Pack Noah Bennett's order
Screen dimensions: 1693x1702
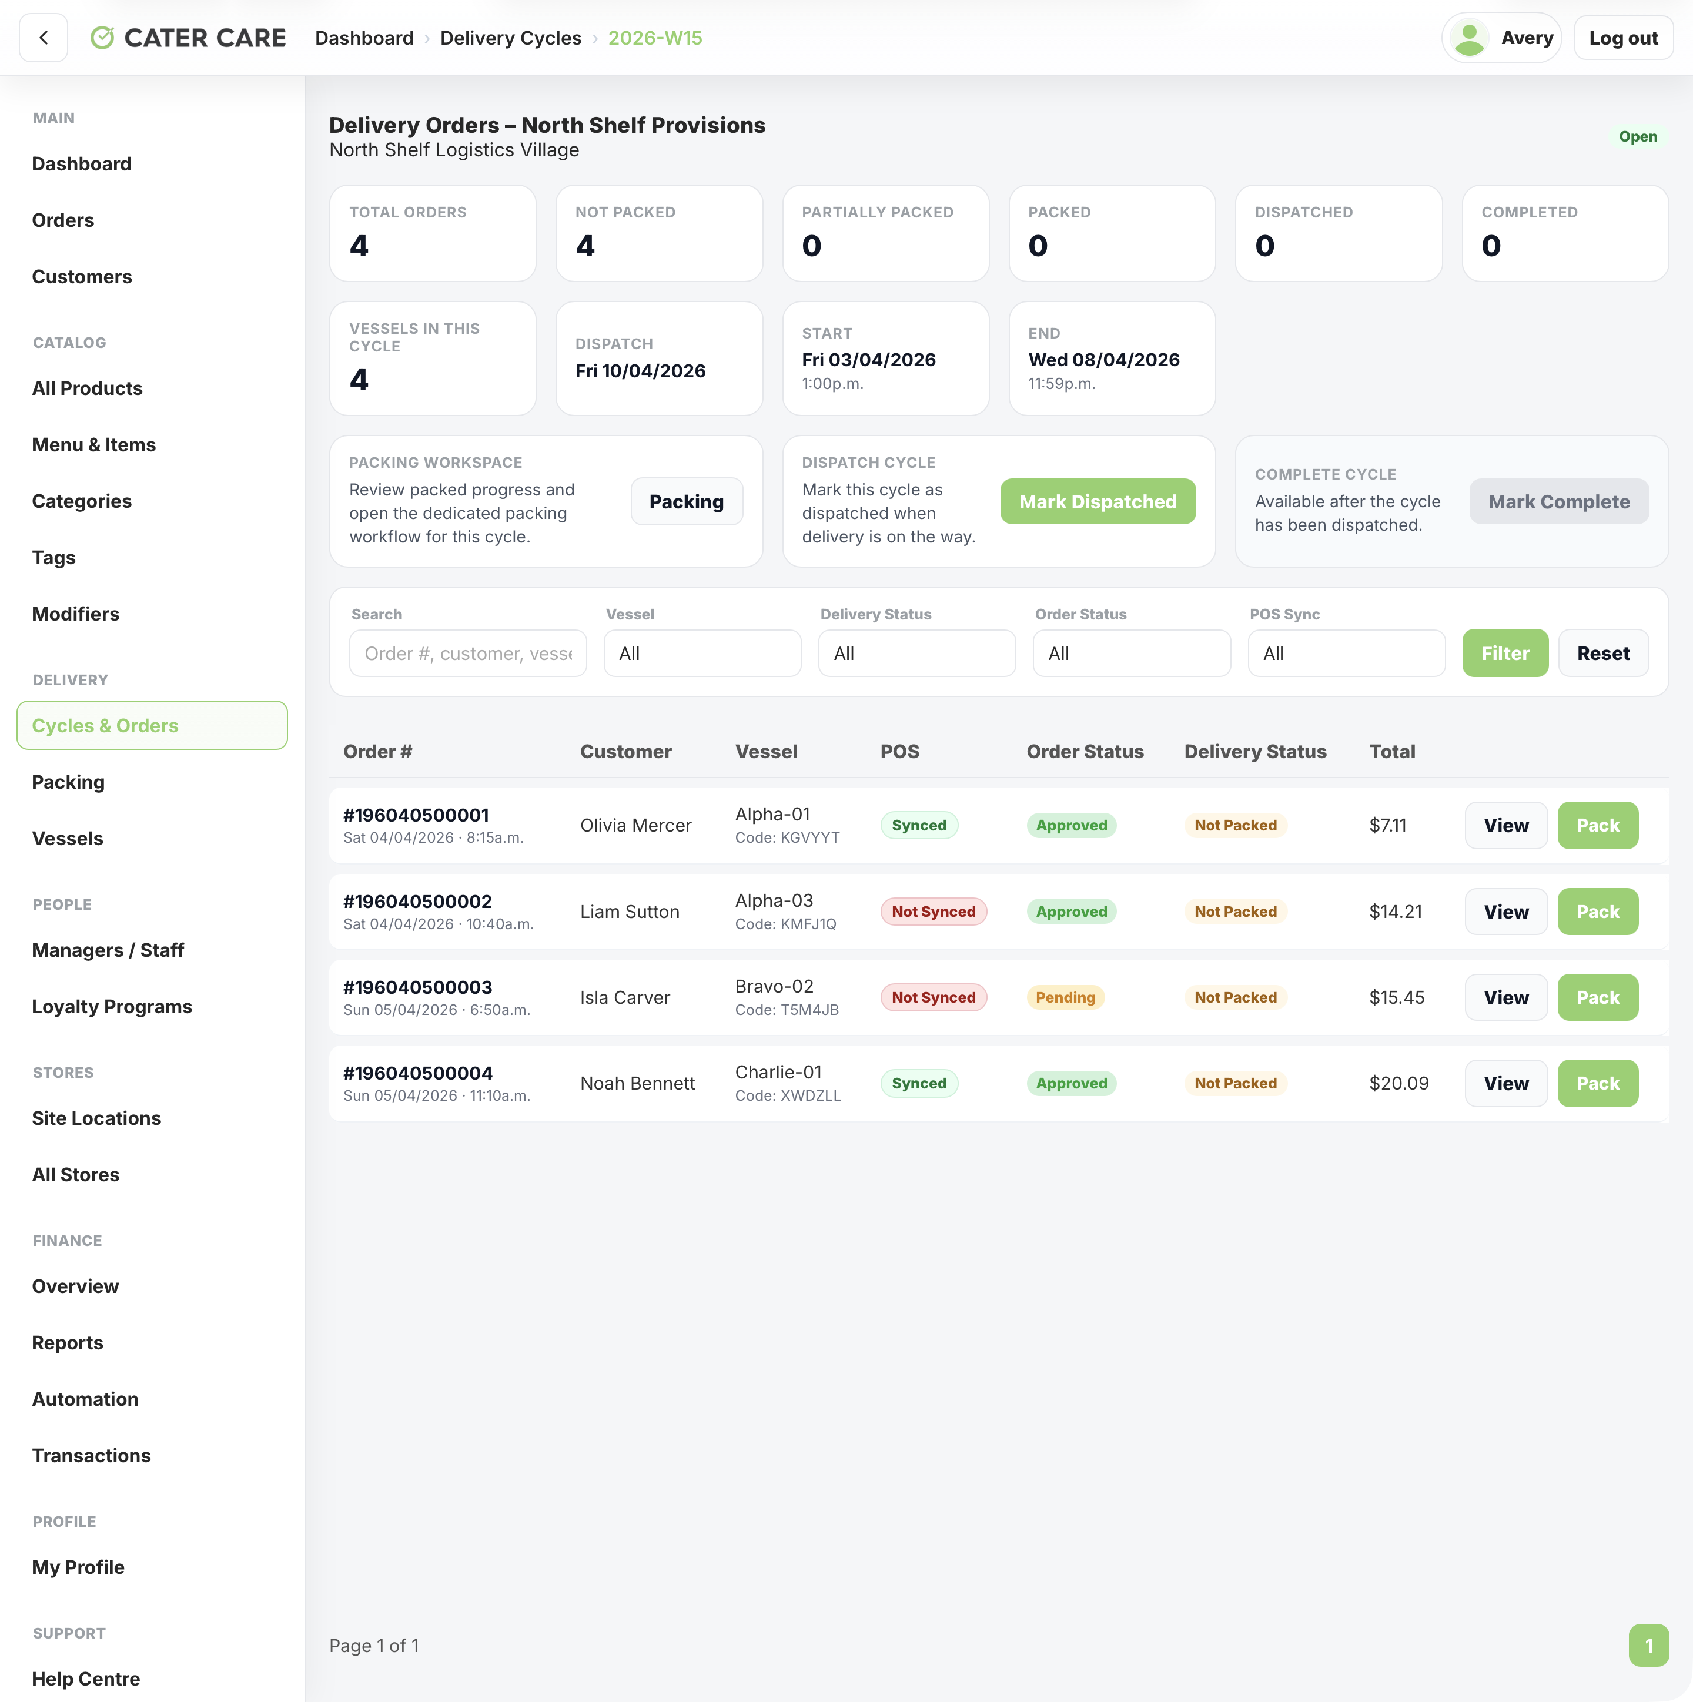[1597, 1084]
